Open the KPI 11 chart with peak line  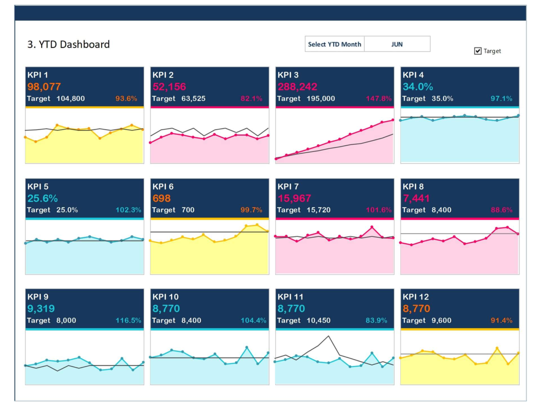tap(335, 359)
